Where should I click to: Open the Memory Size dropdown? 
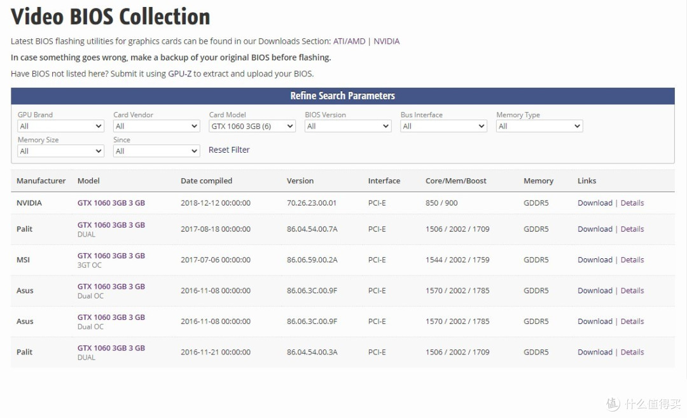[60, 151]
